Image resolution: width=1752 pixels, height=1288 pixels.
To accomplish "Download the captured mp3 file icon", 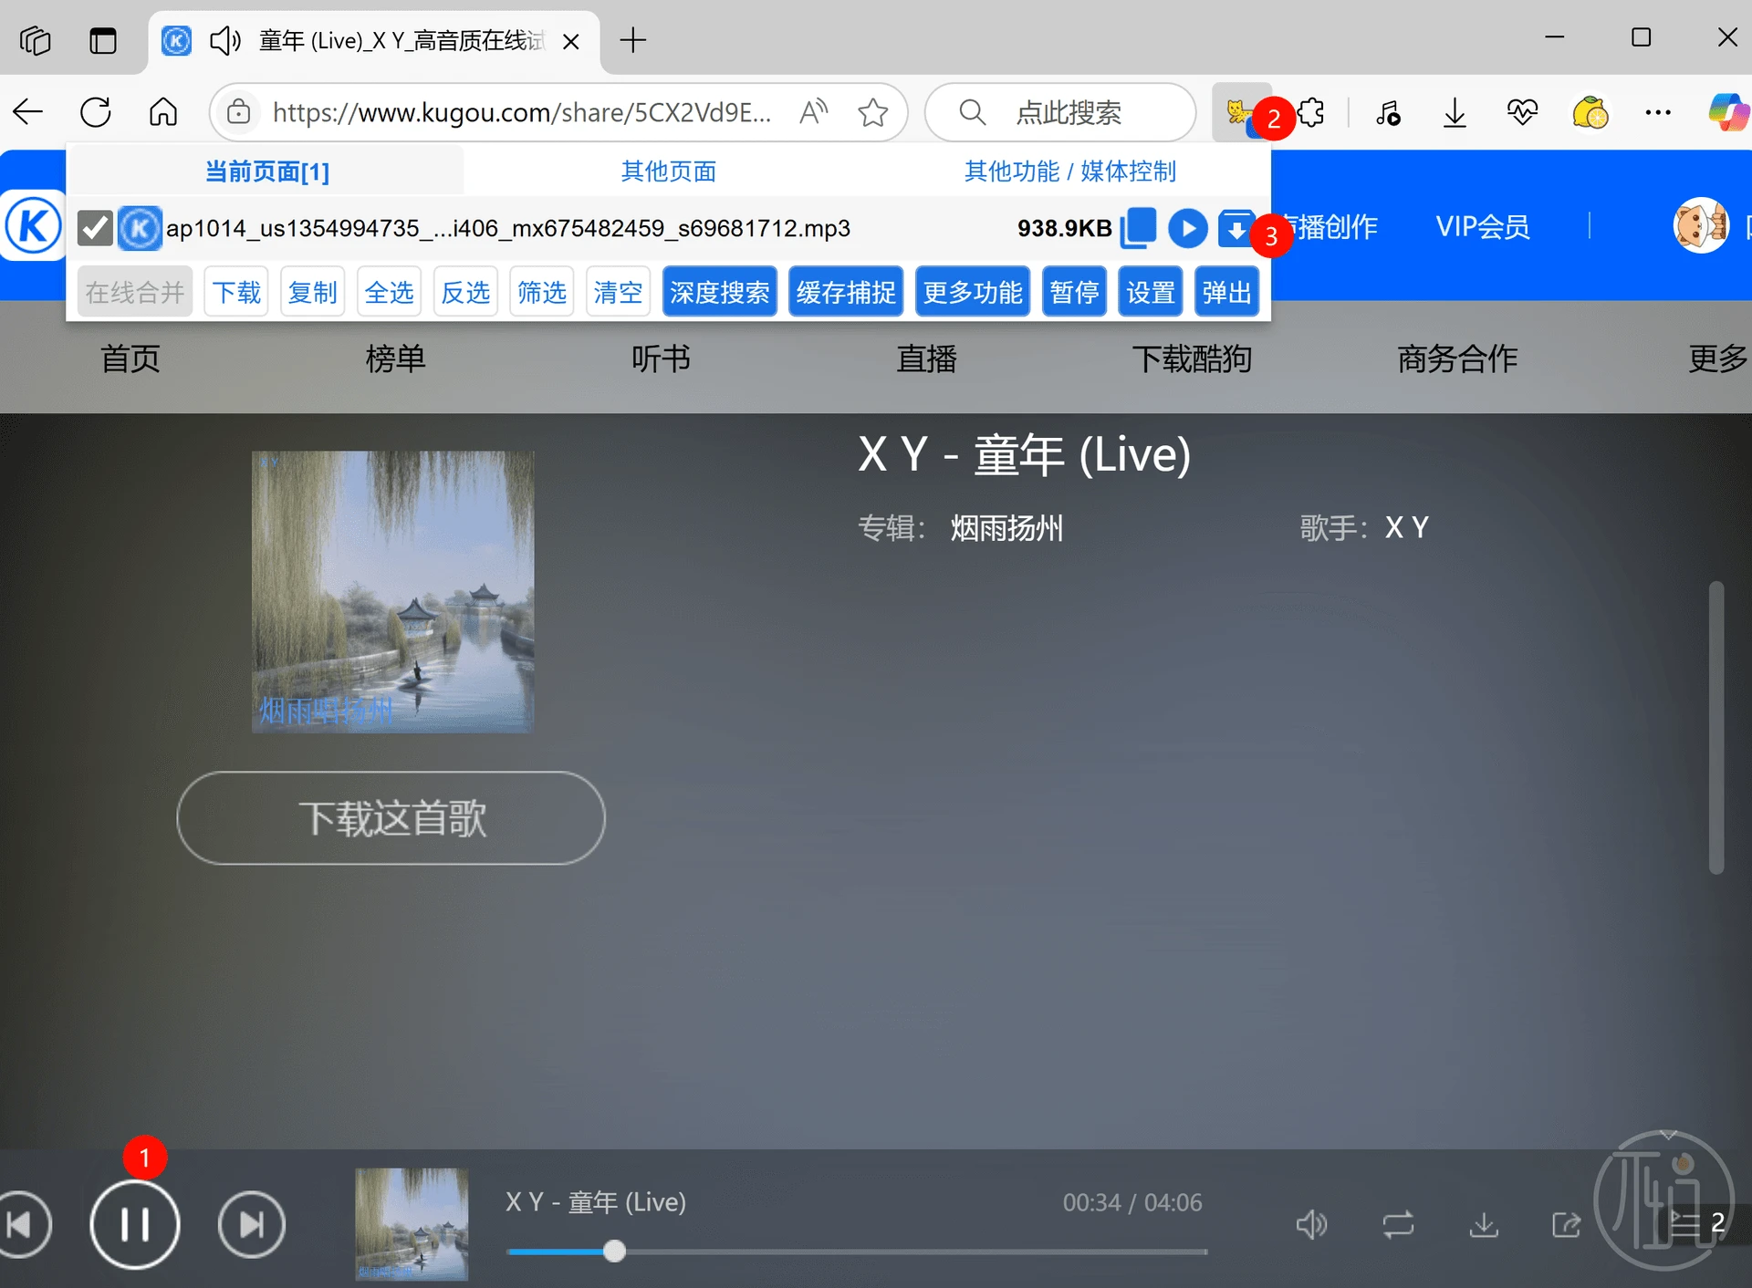I will pos(1236,228).
